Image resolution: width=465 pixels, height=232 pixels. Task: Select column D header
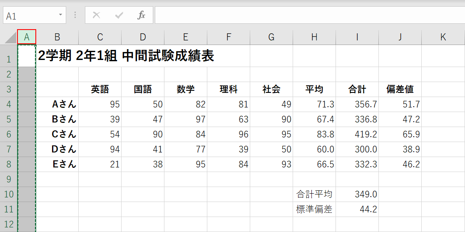[x=143, y=37]
